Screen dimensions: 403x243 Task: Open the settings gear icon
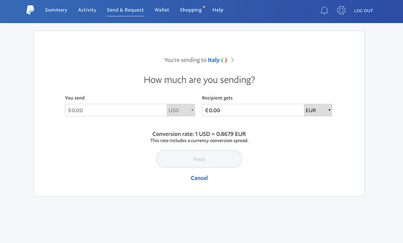click(342, 10)
